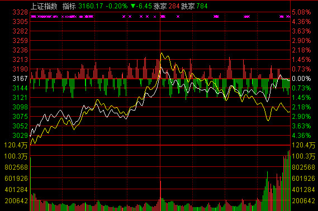
Task: Click the purple marker on midday vertical line
Action: [x=163, y=17]
